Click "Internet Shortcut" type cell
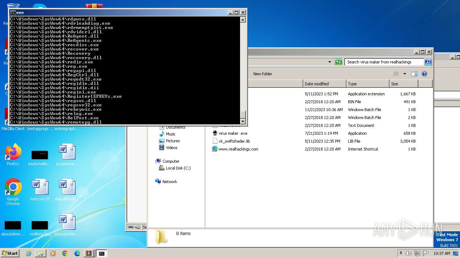 [363, 149]
